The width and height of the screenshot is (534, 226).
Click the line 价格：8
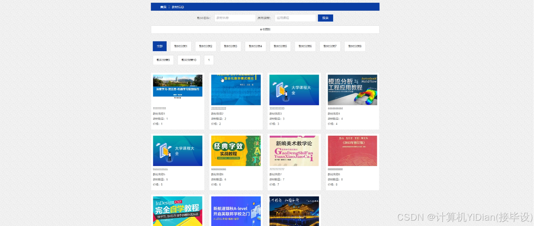tap(333, 184)
